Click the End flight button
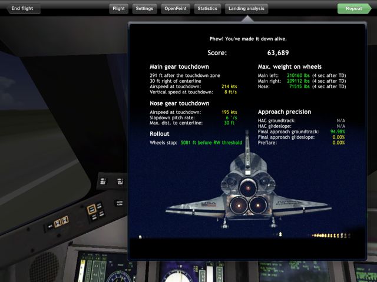Viewport: 377px width, 282px height. coord(23,9)
